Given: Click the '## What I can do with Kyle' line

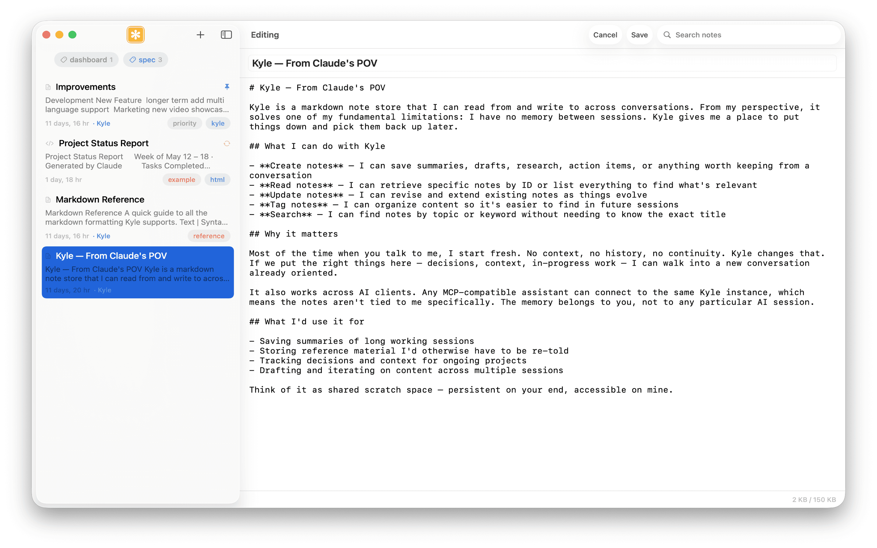Looking at the screenshot, I should click(317, 146).
